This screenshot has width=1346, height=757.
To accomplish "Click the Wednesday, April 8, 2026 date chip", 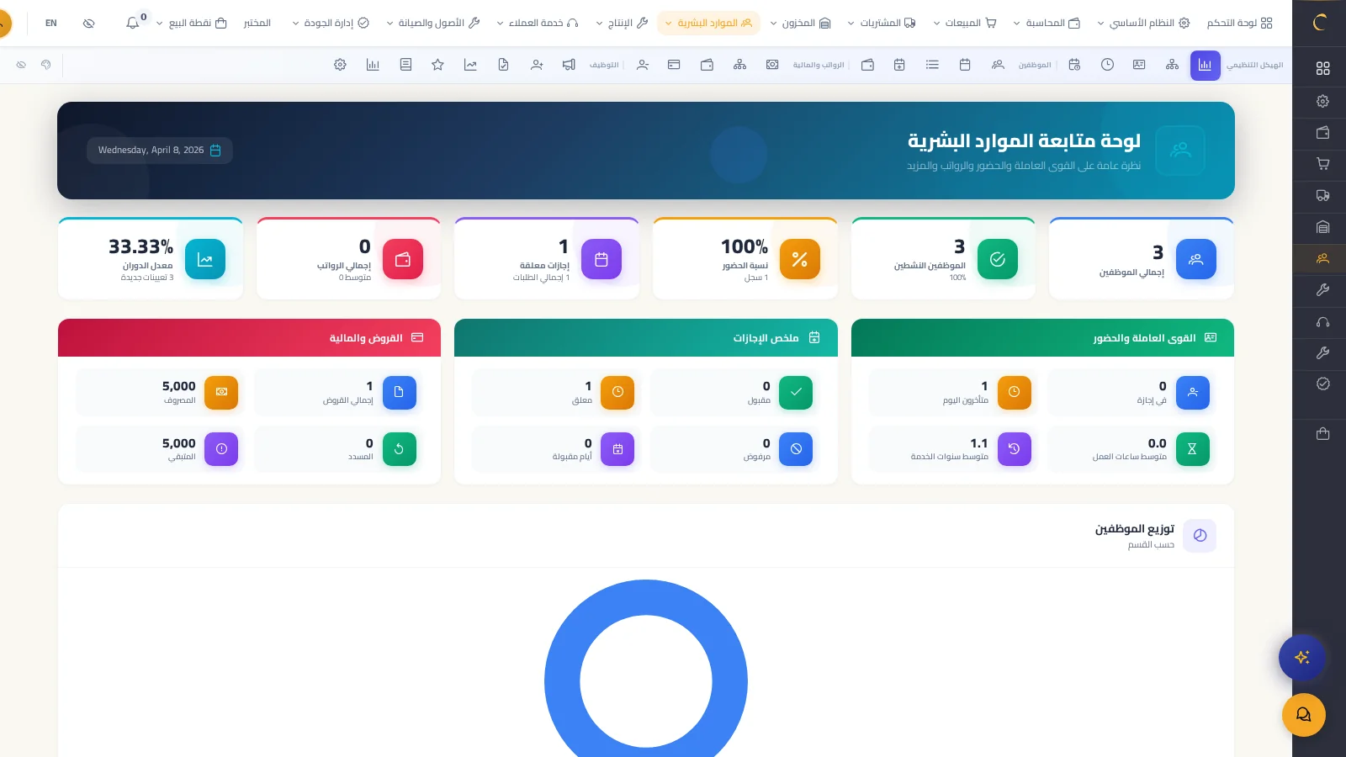I will coord(160,151).
